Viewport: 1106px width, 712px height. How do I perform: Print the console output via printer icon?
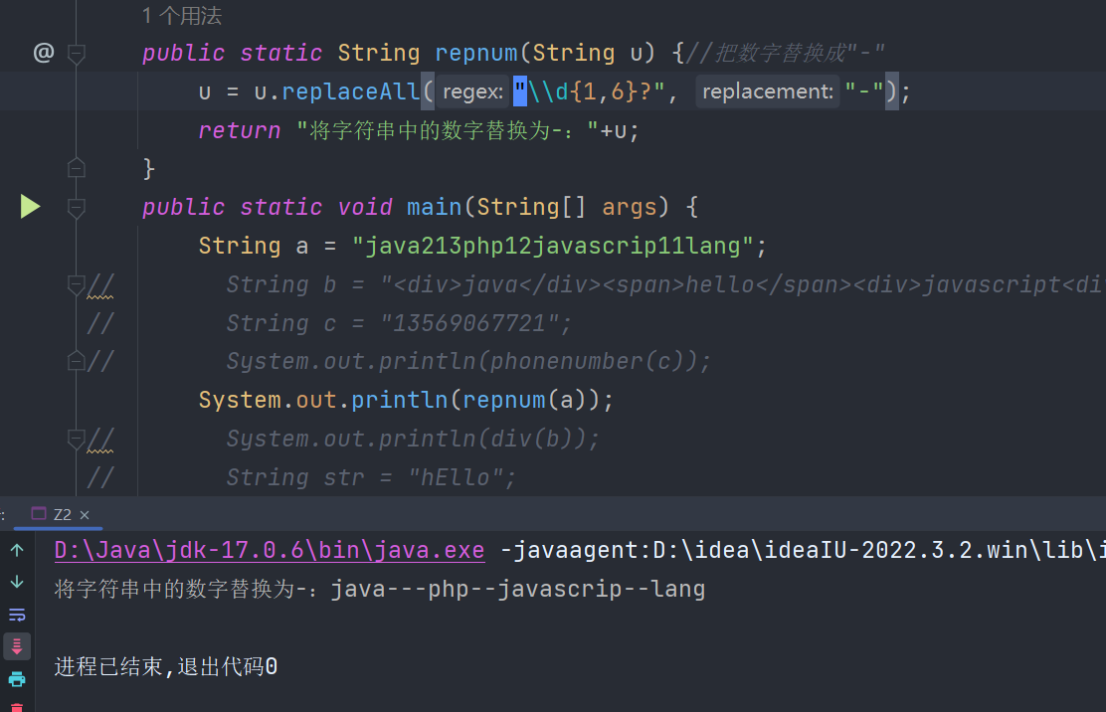[17, 679]
